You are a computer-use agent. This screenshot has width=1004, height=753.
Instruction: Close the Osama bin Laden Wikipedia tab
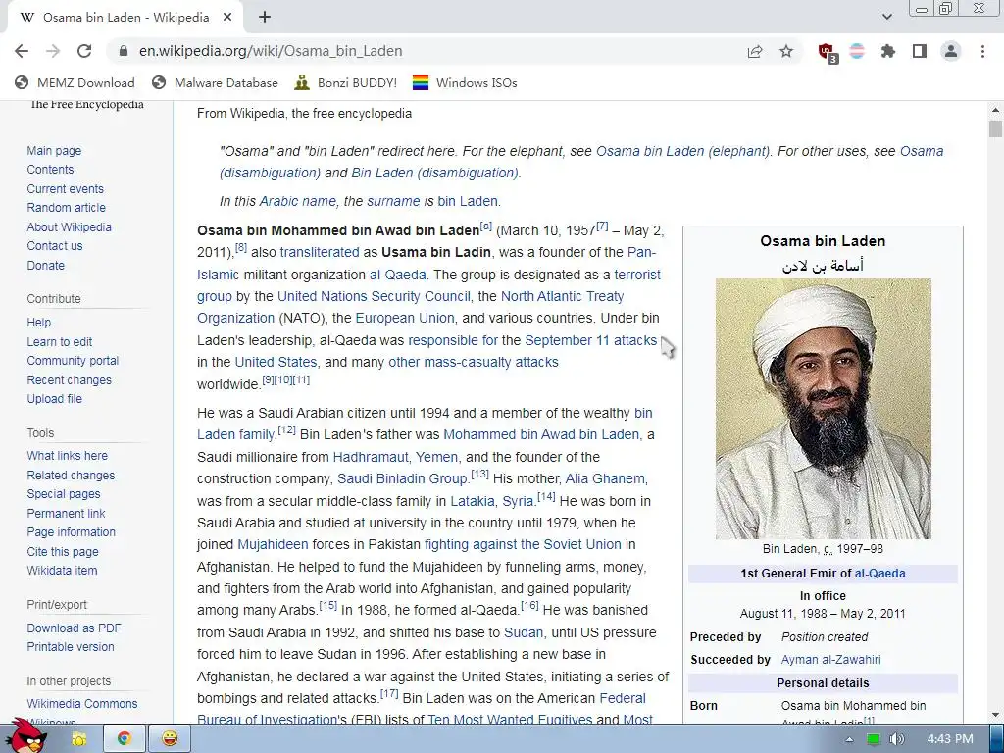click(x=227, y=18)
